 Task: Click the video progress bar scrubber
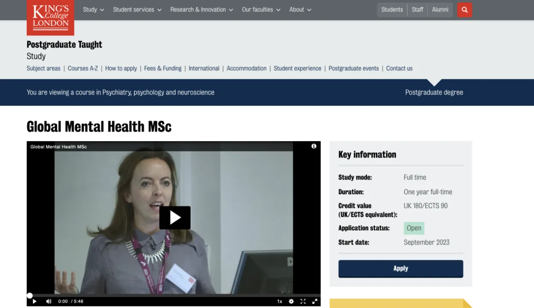[30, 296]
